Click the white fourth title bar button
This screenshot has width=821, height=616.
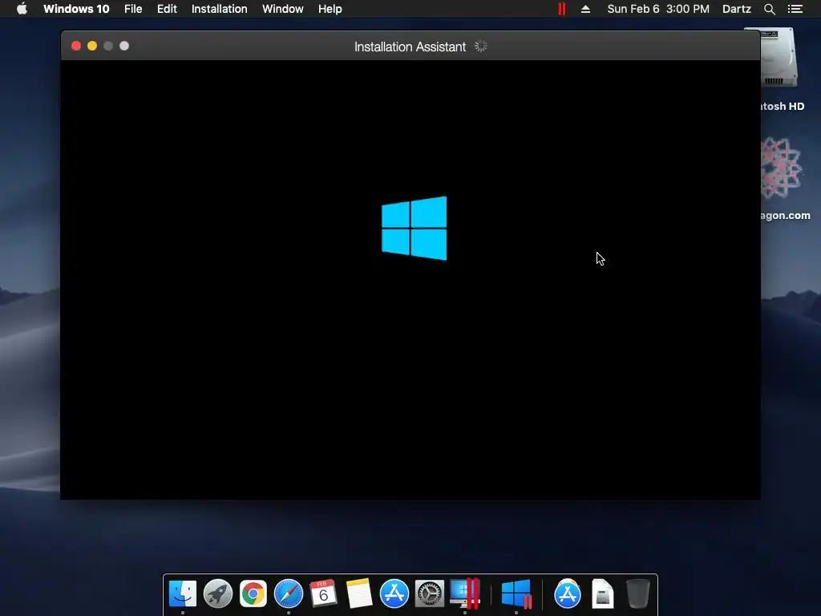(124, 46)
